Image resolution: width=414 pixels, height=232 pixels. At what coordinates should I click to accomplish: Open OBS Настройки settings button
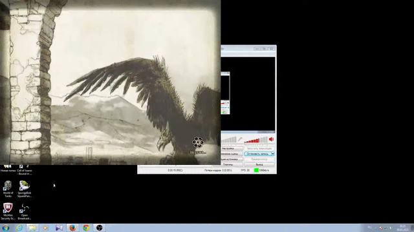click(x=232, y=149)
